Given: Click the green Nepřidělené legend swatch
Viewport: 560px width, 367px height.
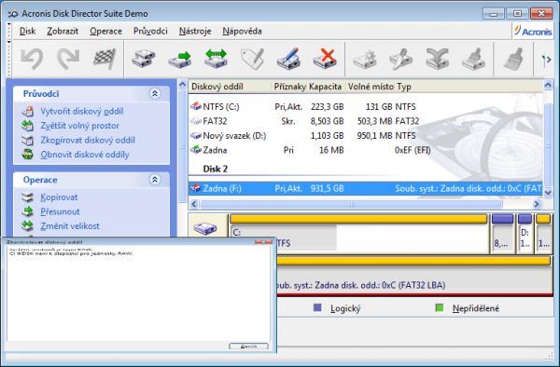Looking at the screenshot, I should [440, 308].
